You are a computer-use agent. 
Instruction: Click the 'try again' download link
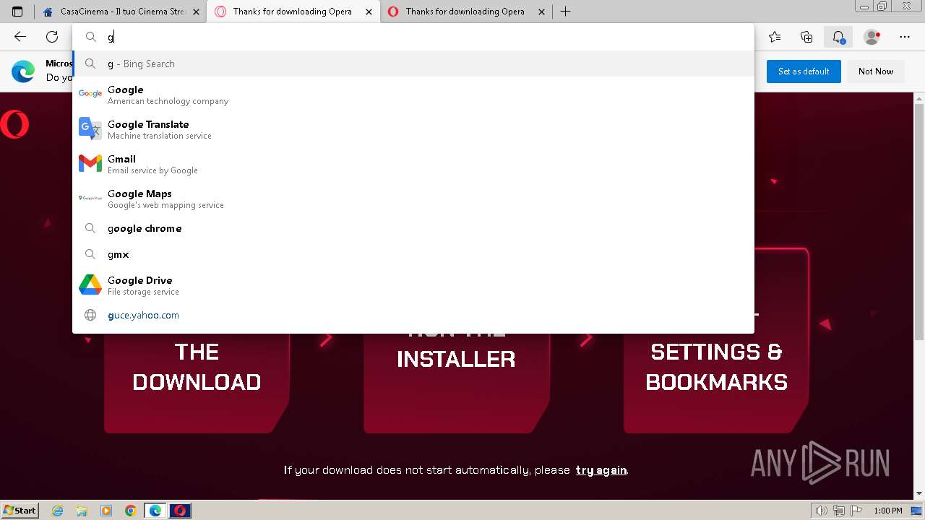pos(601,470)
